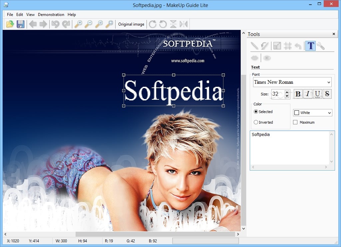The image size is (341, 247).
Task: Click top-center handle of text selection box
Action: 173,75
